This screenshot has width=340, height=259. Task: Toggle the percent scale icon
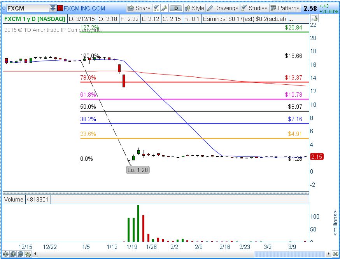[28, 254]
